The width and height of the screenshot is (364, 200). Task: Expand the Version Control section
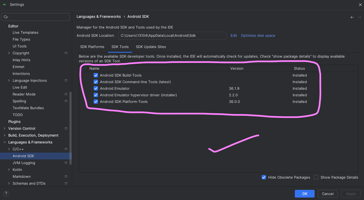click(x=5, y=128)
